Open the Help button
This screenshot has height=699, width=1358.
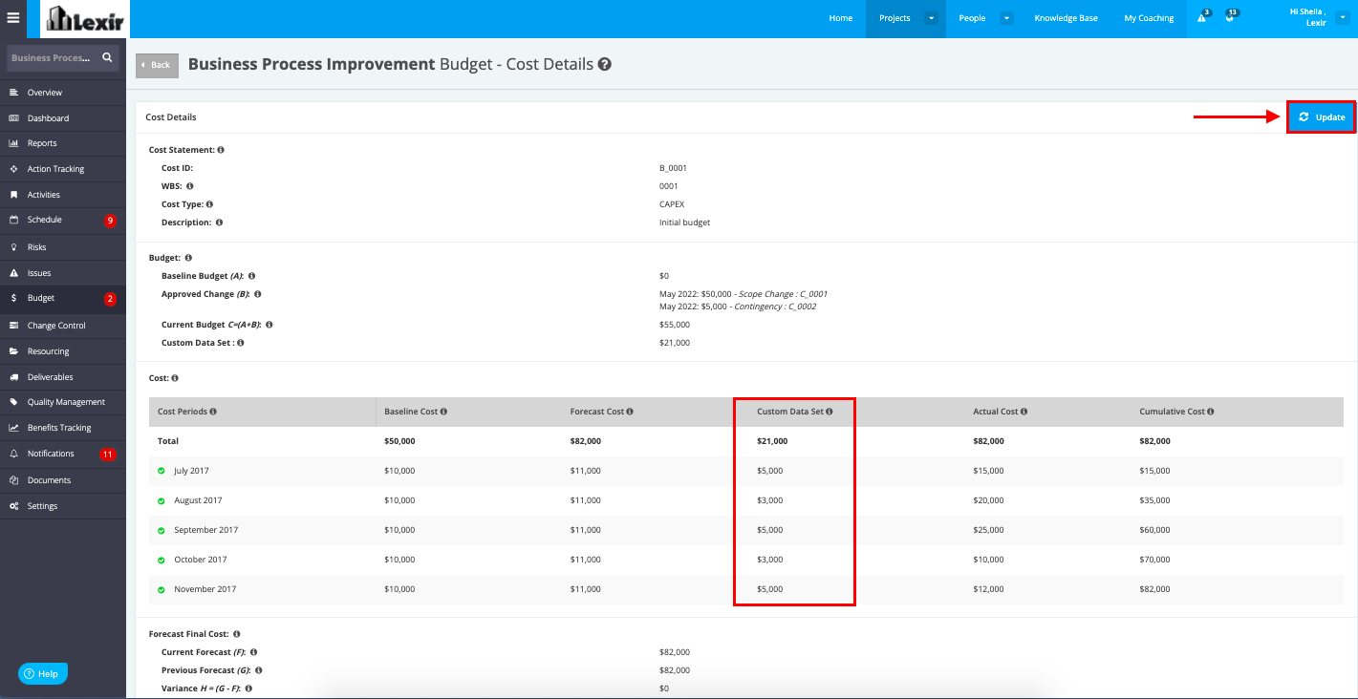(43, 673)
